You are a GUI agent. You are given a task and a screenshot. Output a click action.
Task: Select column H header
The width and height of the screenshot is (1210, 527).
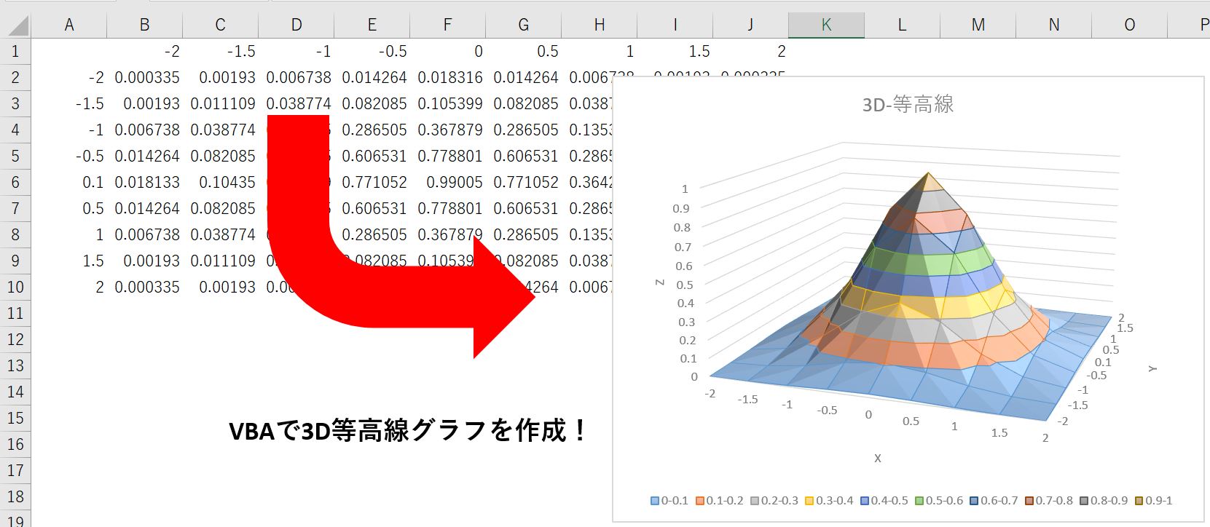600,25
